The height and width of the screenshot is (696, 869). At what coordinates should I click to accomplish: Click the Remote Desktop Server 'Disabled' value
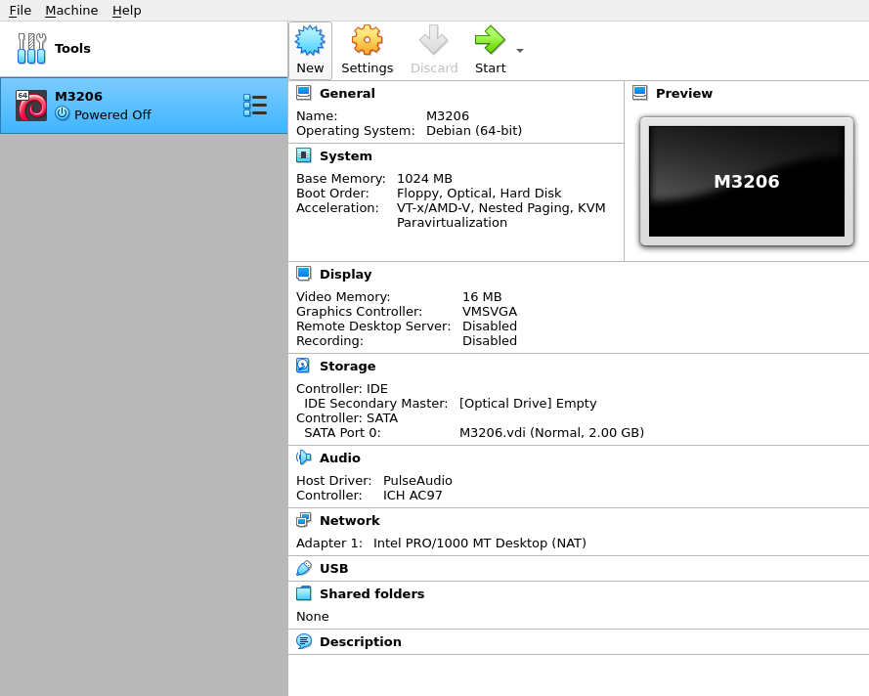[490, 326]
